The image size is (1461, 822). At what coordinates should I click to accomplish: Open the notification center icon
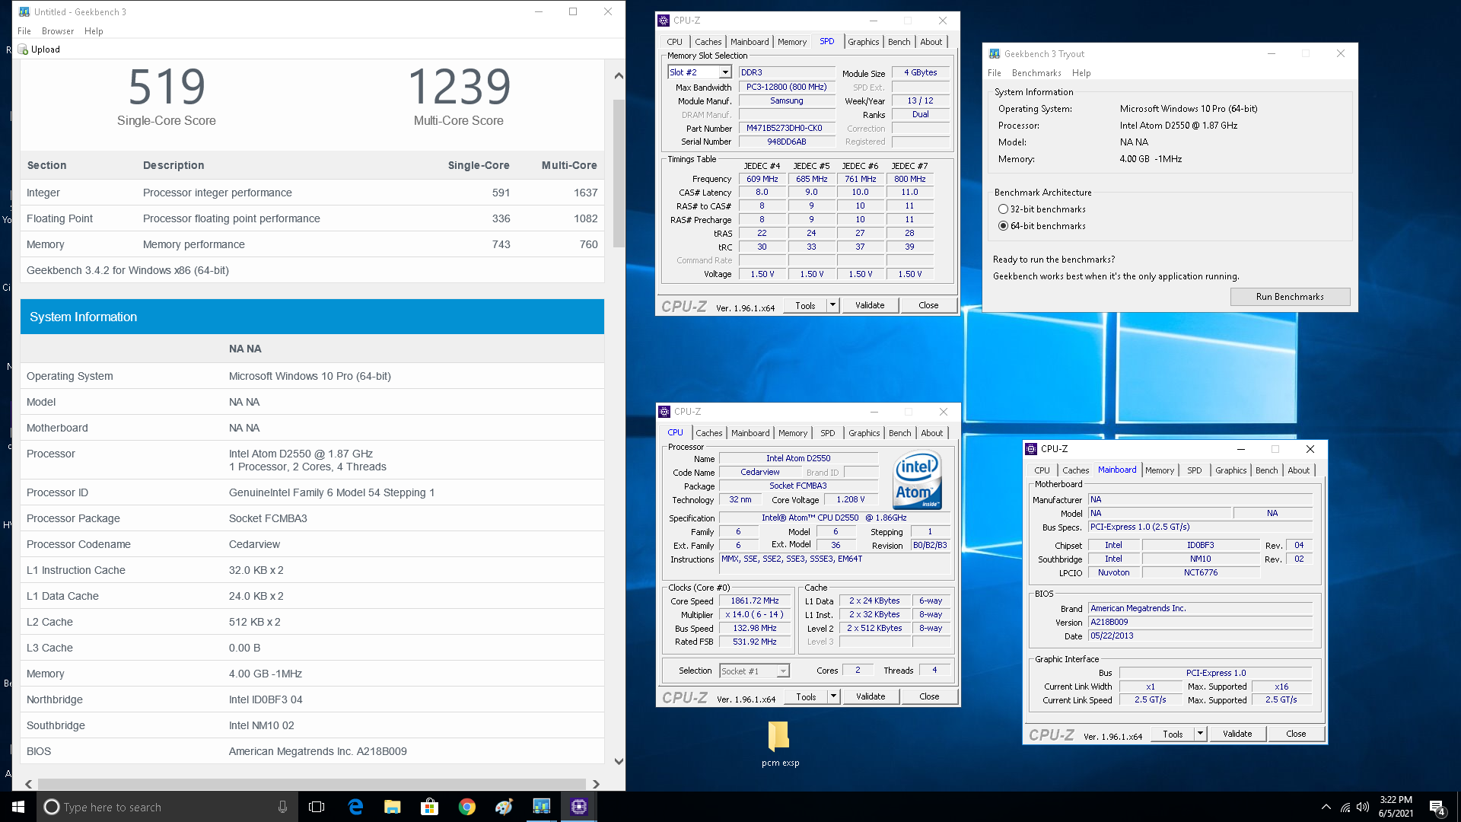pyautogui.click(x=1437, y=808)
